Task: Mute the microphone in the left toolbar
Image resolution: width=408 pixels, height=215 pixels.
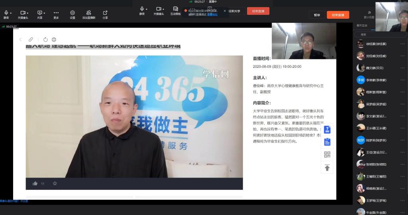Action: (x=6, y=13)
